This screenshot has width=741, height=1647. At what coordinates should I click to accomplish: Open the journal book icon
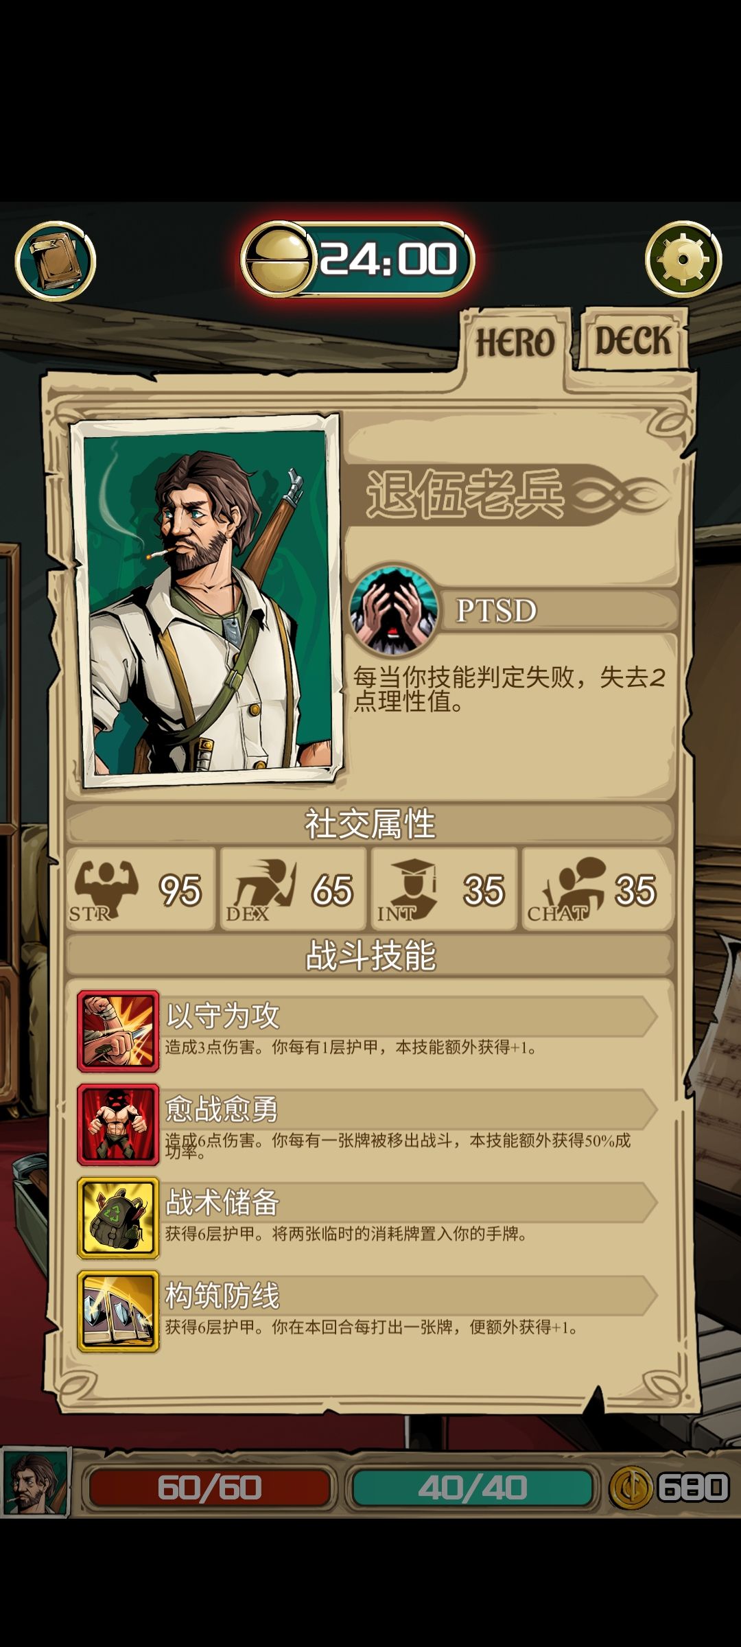pos(55,261)
